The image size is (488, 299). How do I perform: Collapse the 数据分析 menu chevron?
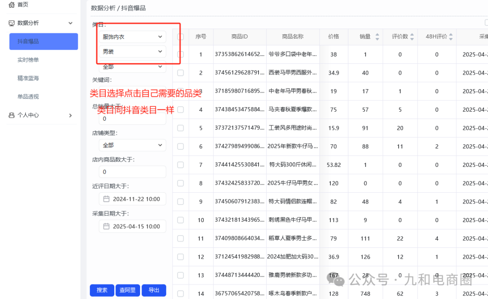[x=70, y=23]
